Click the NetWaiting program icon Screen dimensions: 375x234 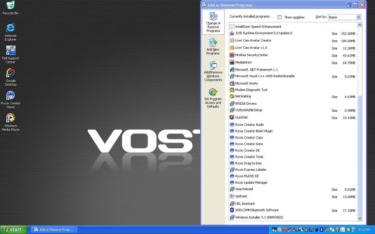pos(232,97)
